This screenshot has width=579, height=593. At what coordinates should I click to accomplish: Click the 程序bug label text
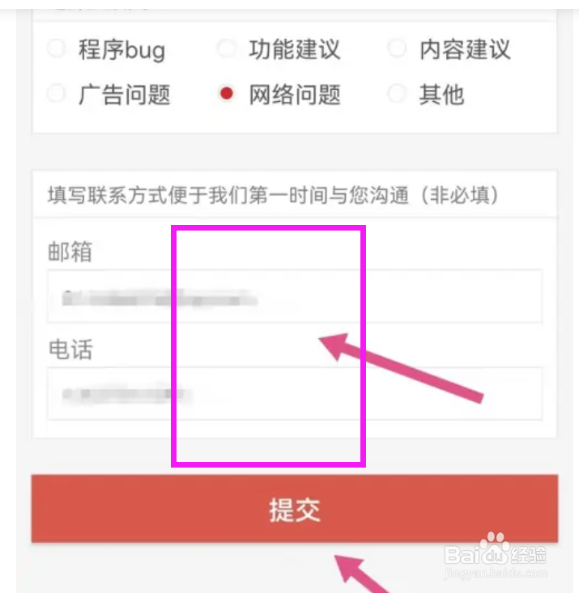[x=122, y=49]
